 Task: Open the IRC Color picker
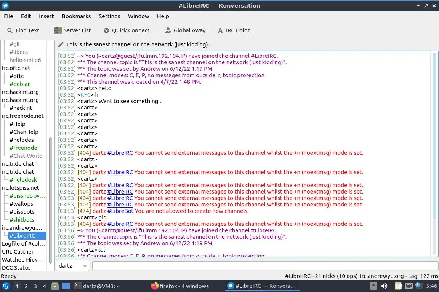point(236,30)
